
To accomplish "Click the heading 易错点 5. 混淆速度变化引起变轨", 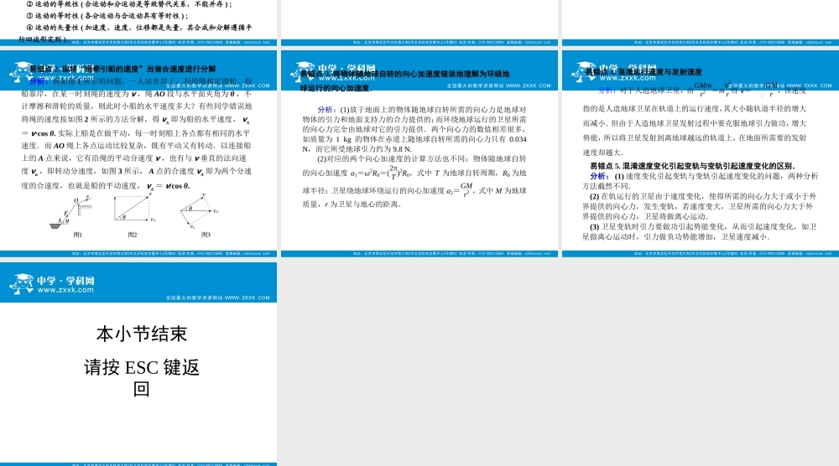I will (x=692, y=166).
